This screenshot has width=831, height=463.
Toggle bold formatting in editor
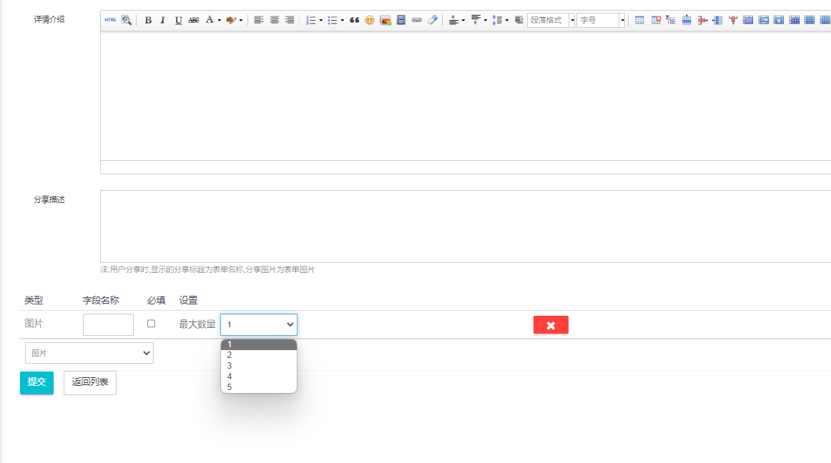pyautogui.click(x=148, y=20)
